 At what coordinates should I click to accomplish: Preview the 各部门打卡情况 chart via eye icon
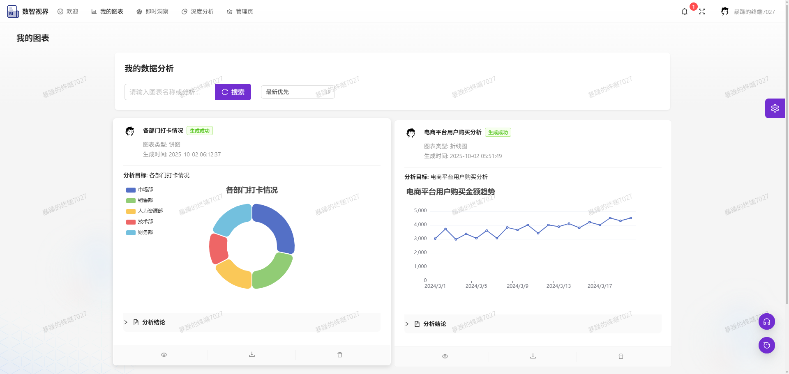(x=164, y=354)
